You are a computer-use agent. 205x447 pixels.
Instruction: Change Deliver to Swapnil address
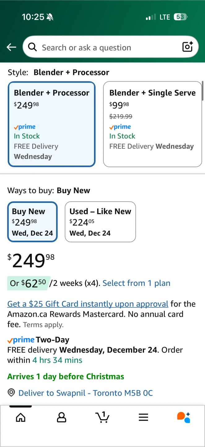[85, 393]
